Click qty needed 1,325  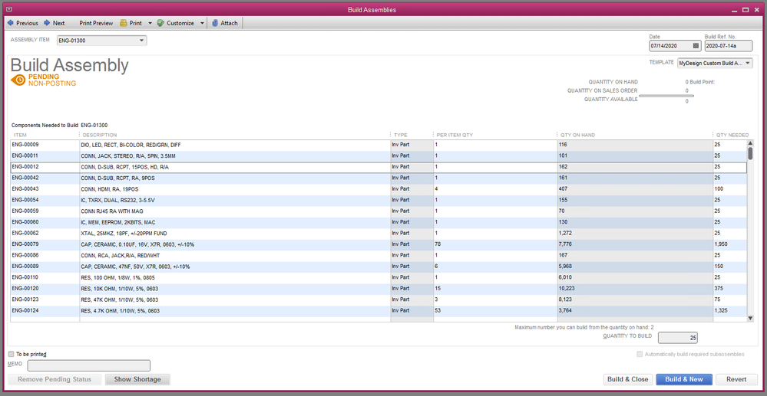[x=721, y=310]
